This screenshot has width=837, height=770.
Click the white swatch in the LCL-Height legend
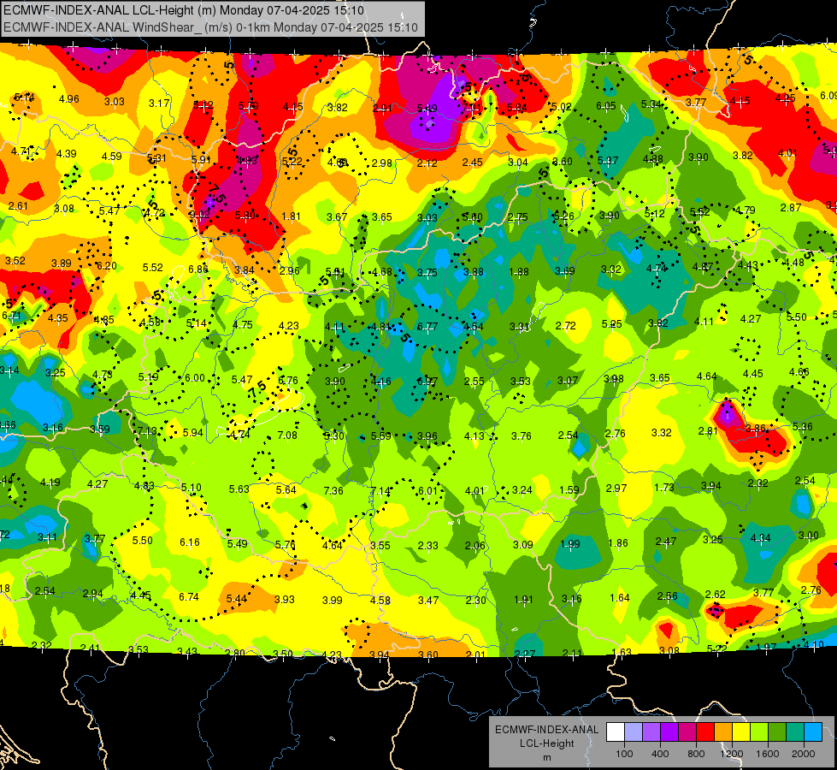coord(616,732)
